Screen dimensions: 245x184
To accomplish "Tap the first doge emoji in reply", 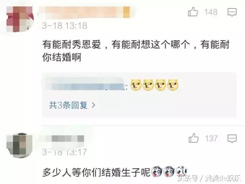I will pyautogui.click(x=136, y=85).
